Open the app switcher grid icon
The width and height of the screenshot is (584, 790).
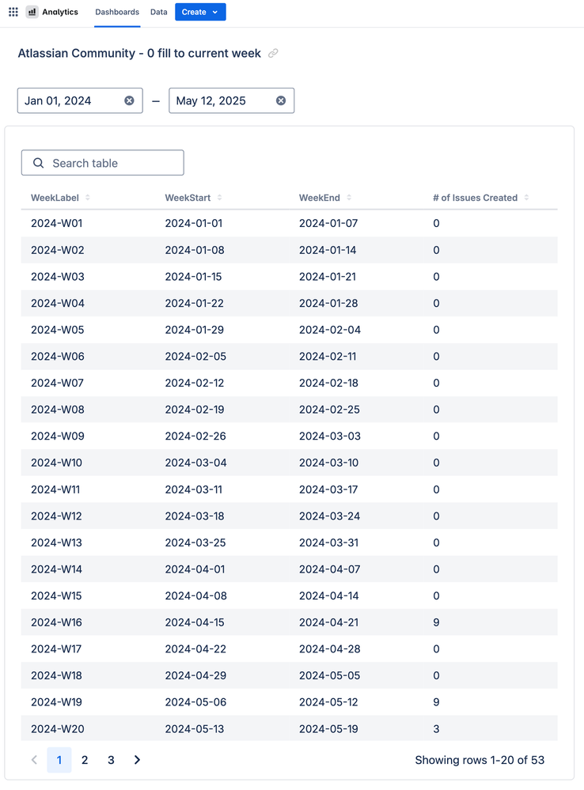13,12
